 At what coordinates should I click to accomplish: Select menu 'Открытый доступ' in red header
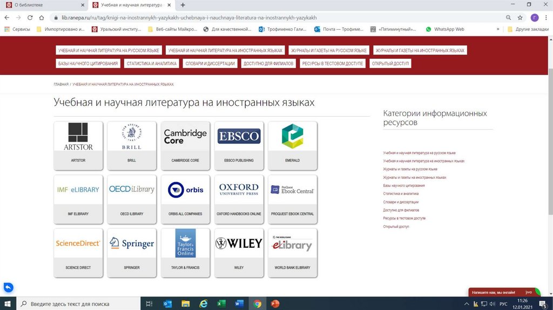point(390,64)
